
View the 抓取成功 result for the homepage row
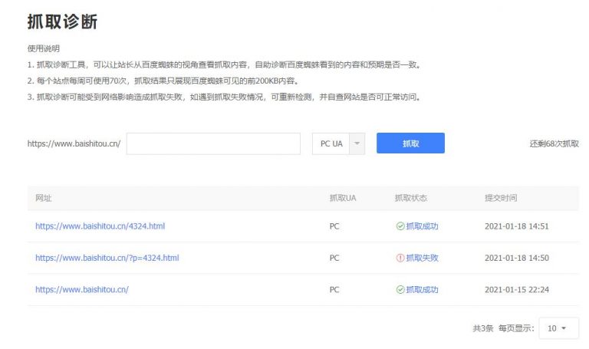coord(422,290)
